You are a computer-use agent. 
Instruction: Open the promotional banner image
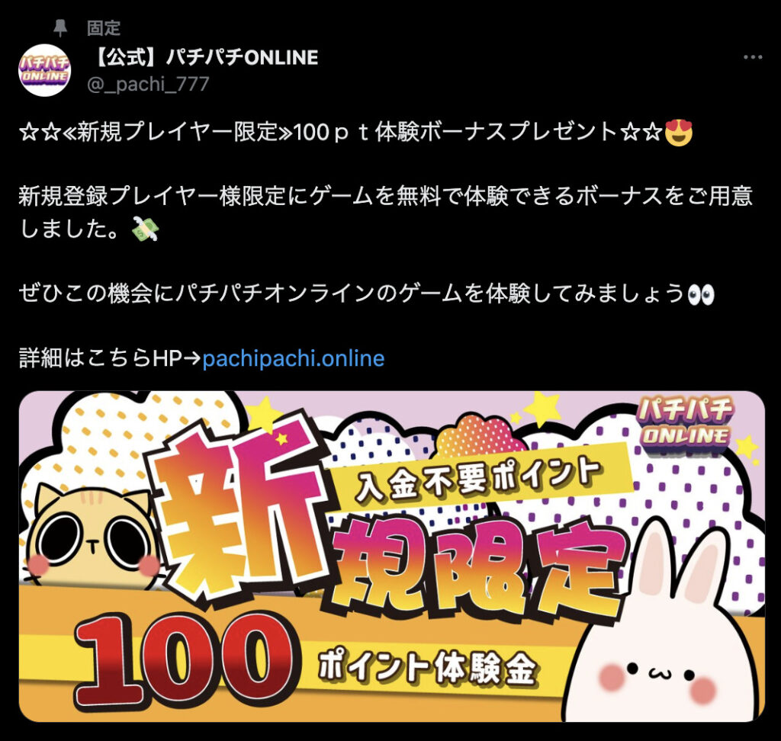pyautogui.click(x=391, y=557)
